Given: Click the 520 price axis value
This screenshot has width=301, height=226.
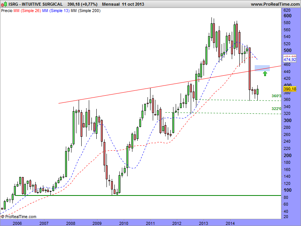Looking at the screenshot, I should [287, 44].
